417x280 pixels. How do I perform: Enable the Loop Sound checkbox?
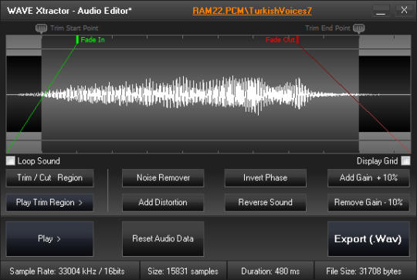10,160
